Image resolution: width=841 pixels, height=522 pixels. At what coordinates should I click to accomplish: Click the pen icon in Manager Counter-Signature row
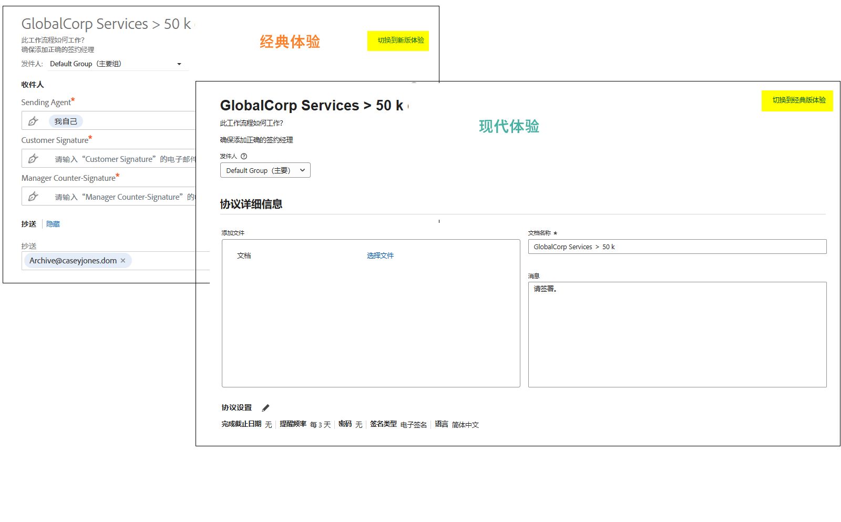33,197
